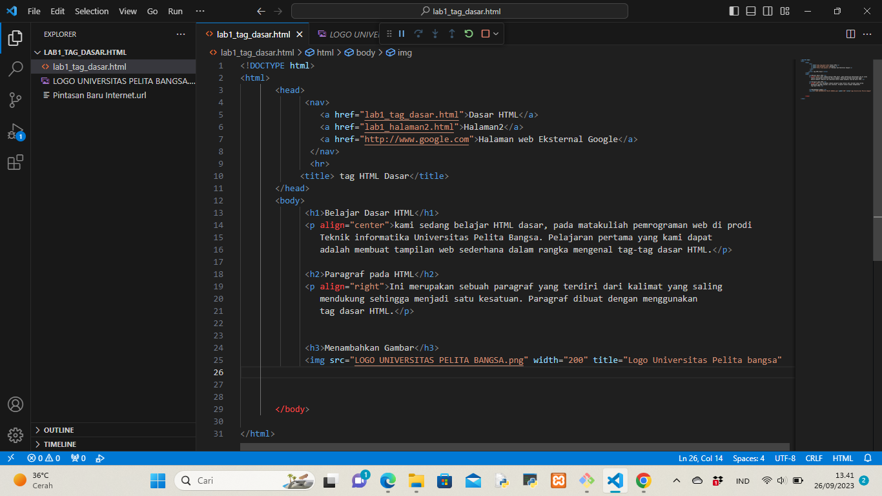Viewport: 882px width, 496px height.
Task: Pause execution in the debug toolbar
Action: (401, 34)
